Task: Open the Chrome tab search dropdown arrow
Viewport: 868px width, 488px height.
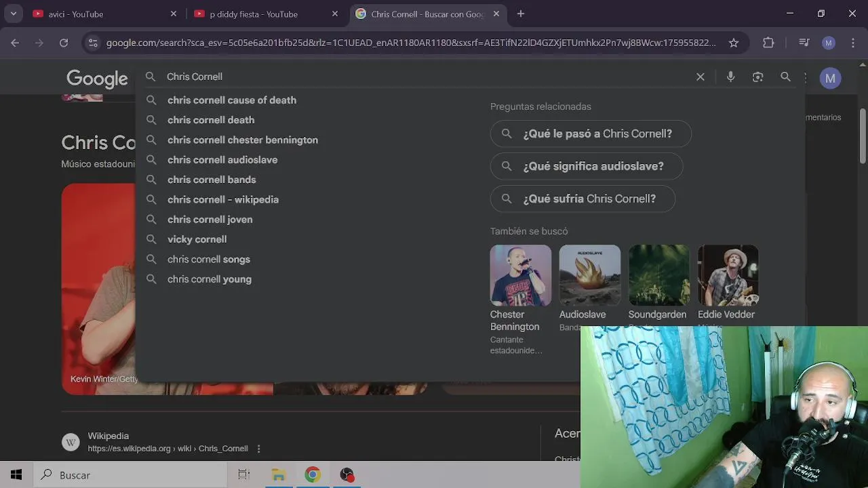Action: pyautogui.click(x=14, y=14)
